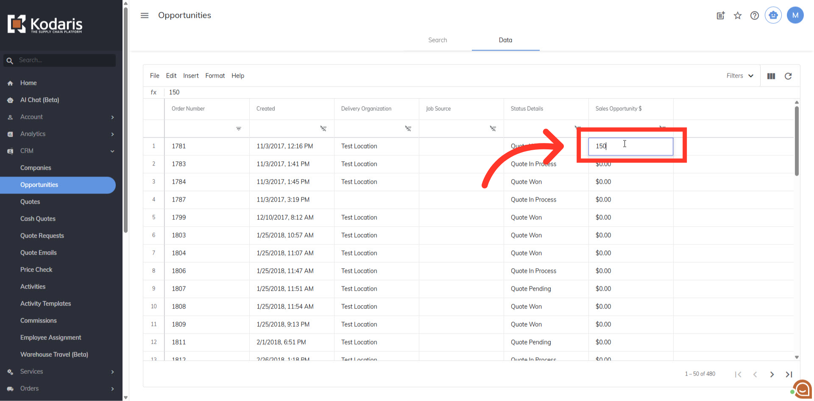Viewport: 814px width, 401px height.
Task: Open the Filters dropdown
Action: 740,76
